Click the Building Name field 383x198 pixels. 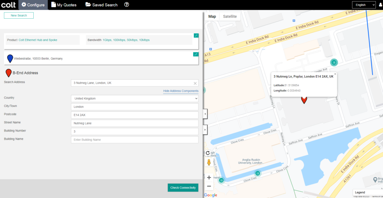(135, 140)
